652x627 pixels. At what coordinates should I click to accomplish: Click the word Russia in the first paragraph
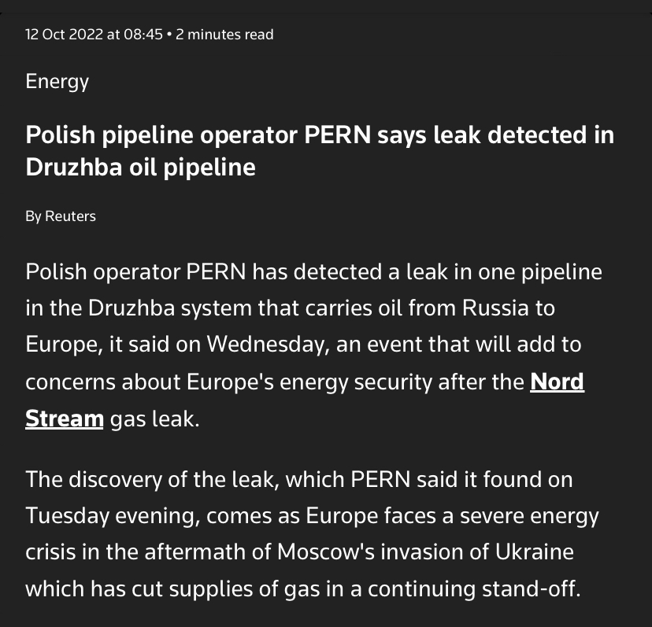[x=495, y=308]
